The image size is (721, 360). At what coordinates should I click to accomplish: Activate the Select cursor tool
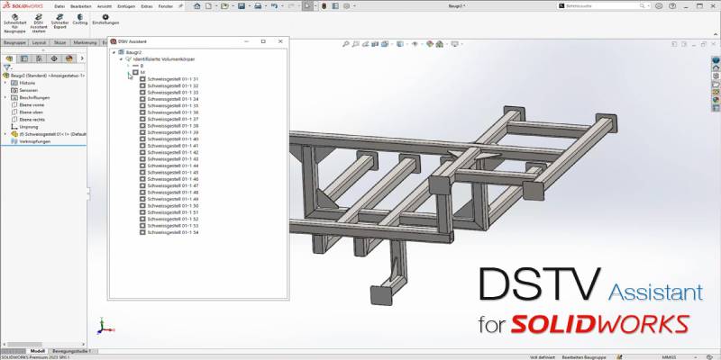307,6
